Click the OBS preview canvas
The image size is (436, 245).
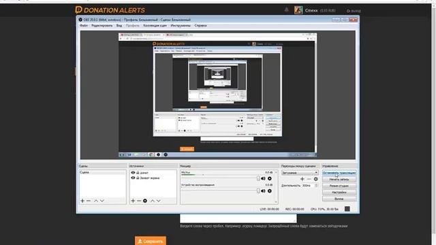pyautogui.click(x=218, y=95)
